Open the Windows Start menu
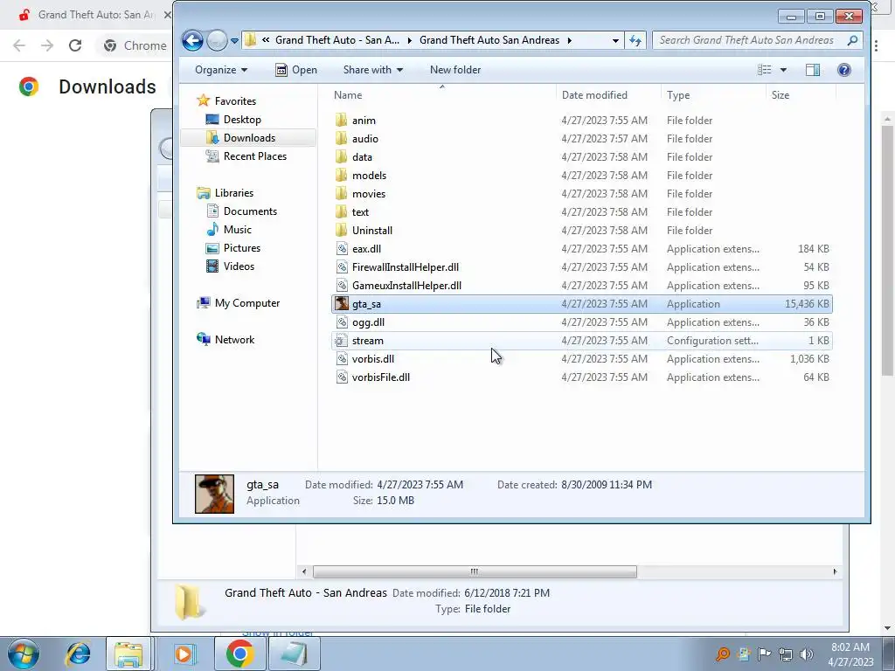The image size is (895, 671). click(23, 654)
